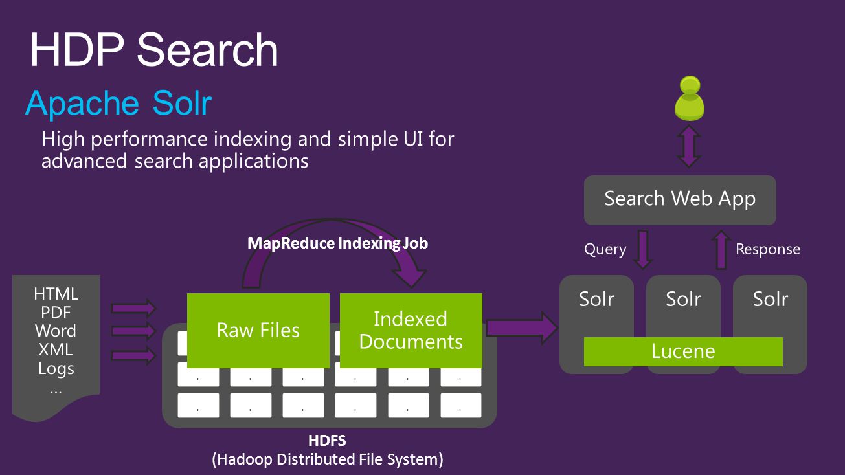Click the Word entry in file list
The height and width of the screenshot is (475, 845).
click(x=56, y=331)
